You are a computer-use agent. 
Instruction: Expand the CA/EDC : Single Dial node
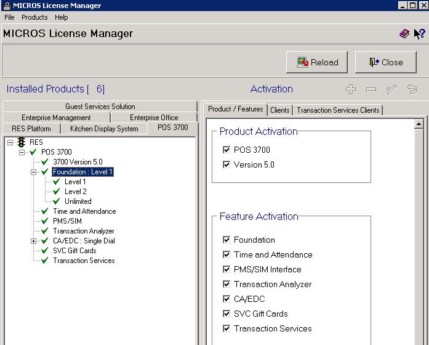click(x=33, y=241)
